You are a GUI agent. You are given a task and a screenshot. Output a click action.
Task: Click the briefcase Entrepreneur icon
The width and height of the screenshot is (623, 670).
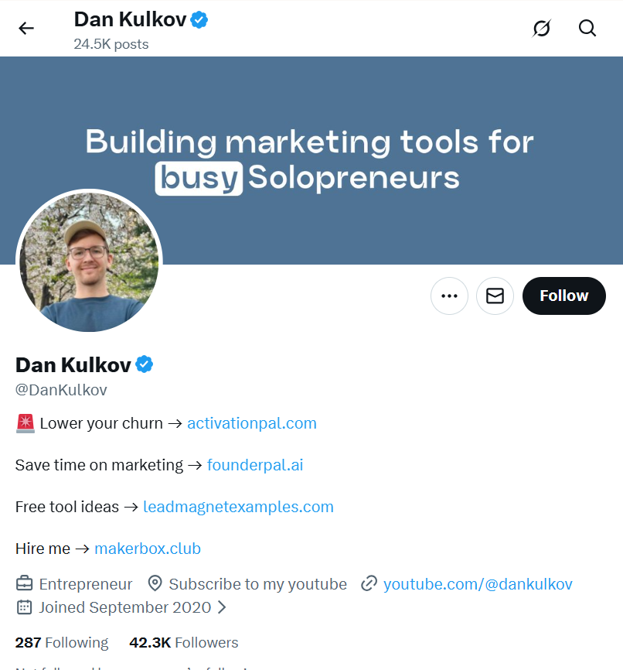point(23,583)
